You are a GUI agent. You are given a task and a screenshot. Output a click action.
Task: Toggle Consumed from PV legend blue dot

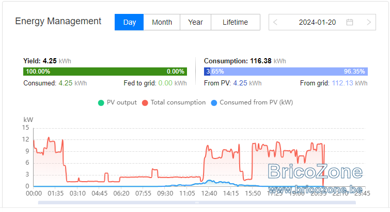point(214,103)
